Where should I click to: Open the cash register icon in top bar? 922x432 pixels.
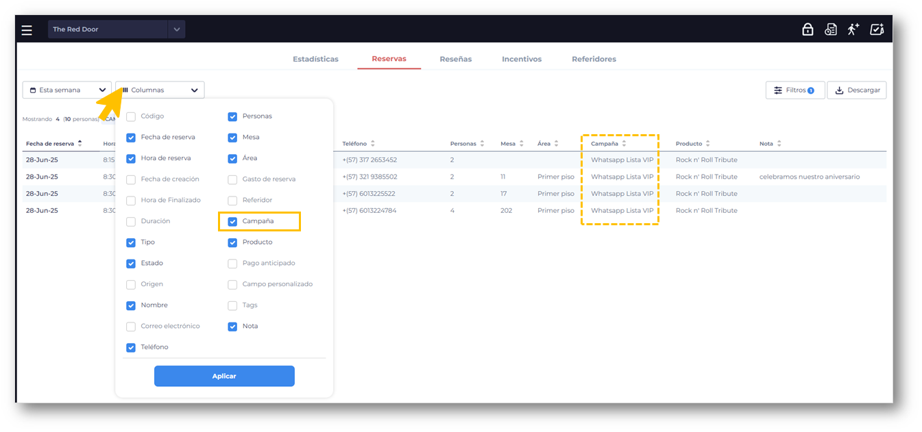830,29
